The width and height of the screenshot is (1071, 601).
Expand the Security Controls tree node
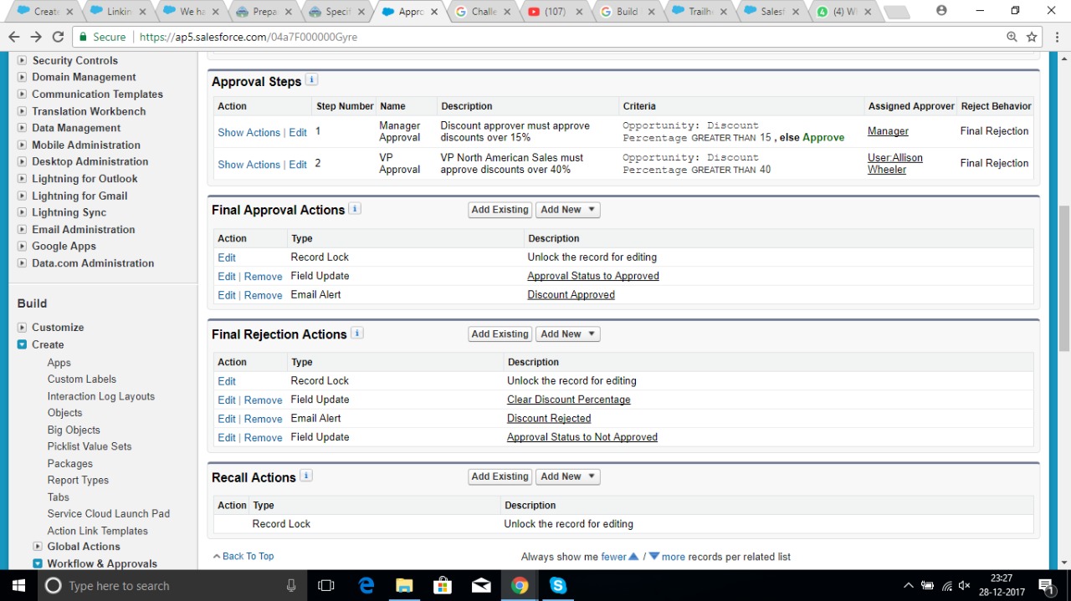pyautogui.click(x=23, y=60)
